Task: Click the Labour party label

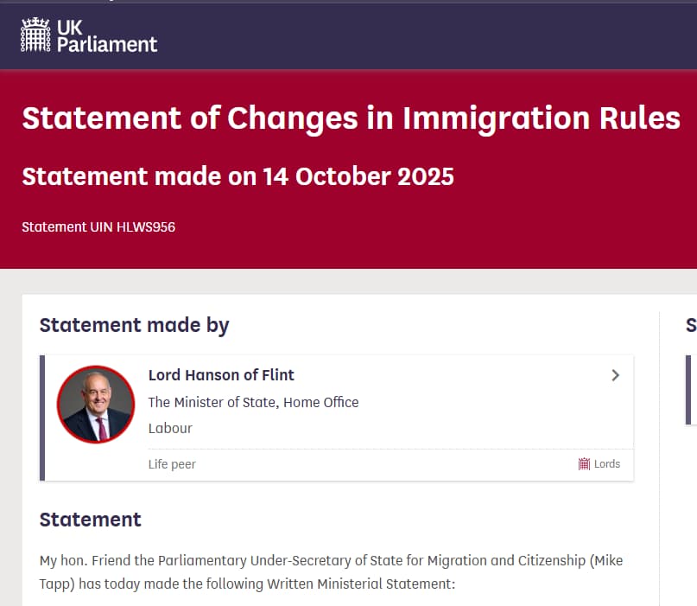Action: click(x=170, y=428)
